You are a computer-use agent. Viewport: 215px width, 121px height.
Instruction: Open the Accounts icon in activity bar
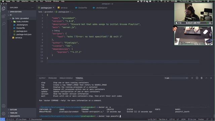(4, 106)
